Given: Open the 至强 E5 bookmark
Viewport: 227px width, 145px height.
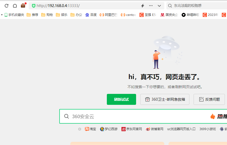Looking at the screenshot, I should click(x=148, y=15).
